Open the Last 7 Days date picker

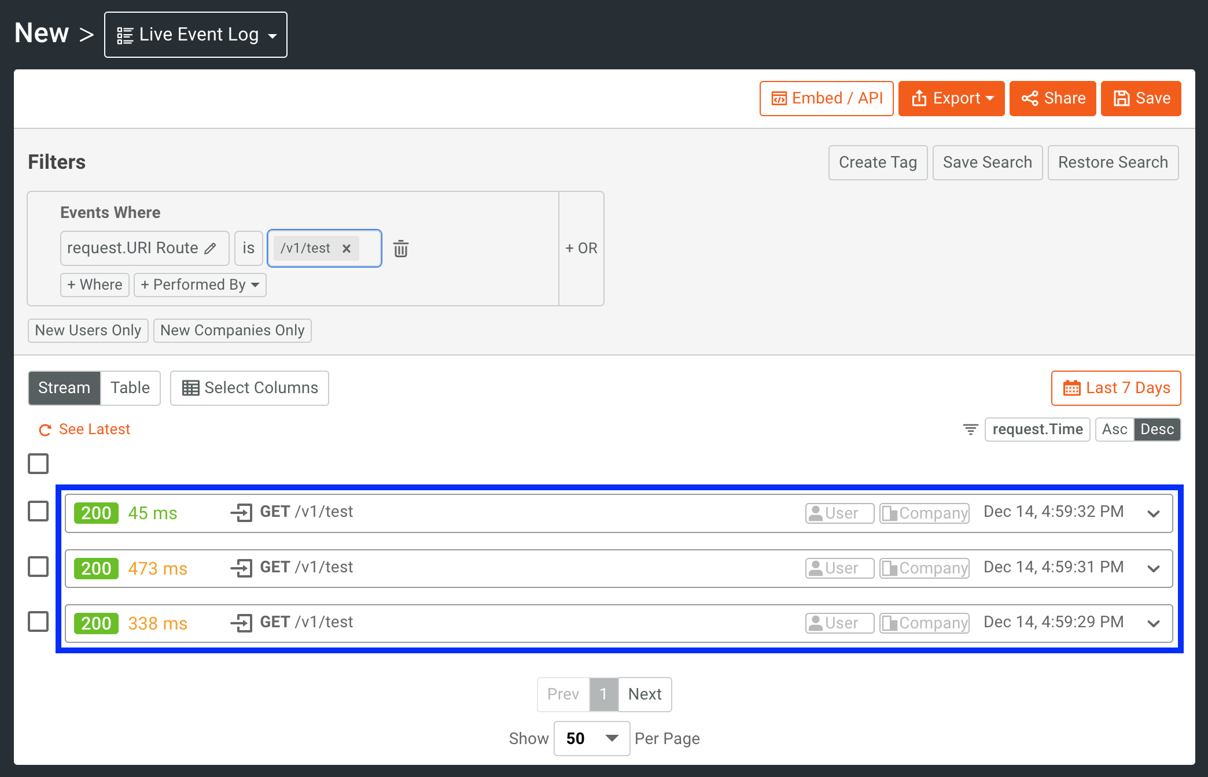[x=1115, y=388]
